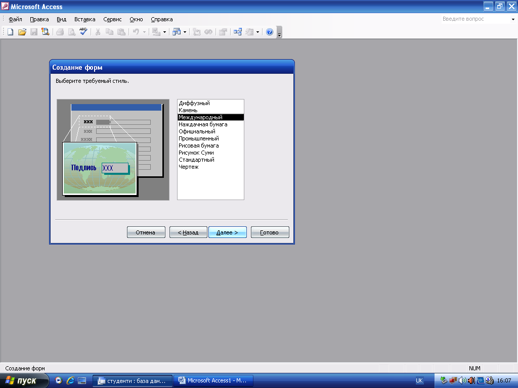Click the Print preview icon

[x=71, y=32]
